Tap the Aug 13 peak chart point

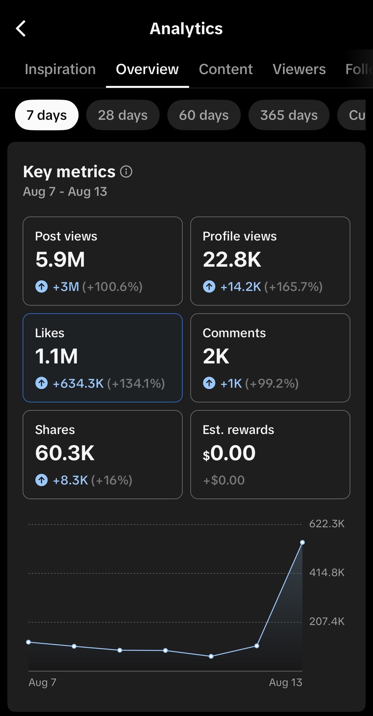302,542
